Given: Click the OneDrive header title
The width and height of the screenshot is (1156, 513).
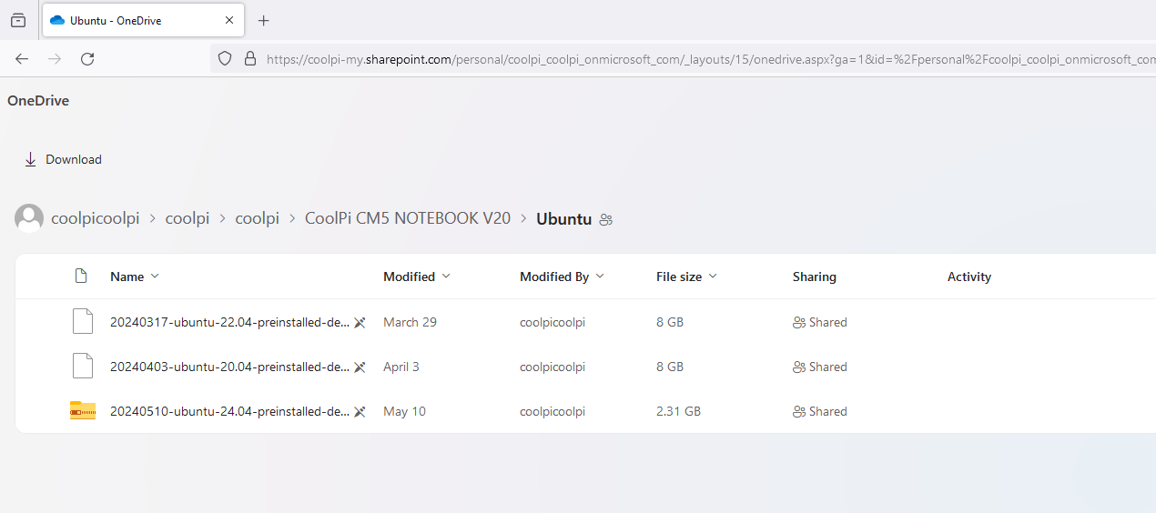Looking at the screenshot, I should [38, 101].
